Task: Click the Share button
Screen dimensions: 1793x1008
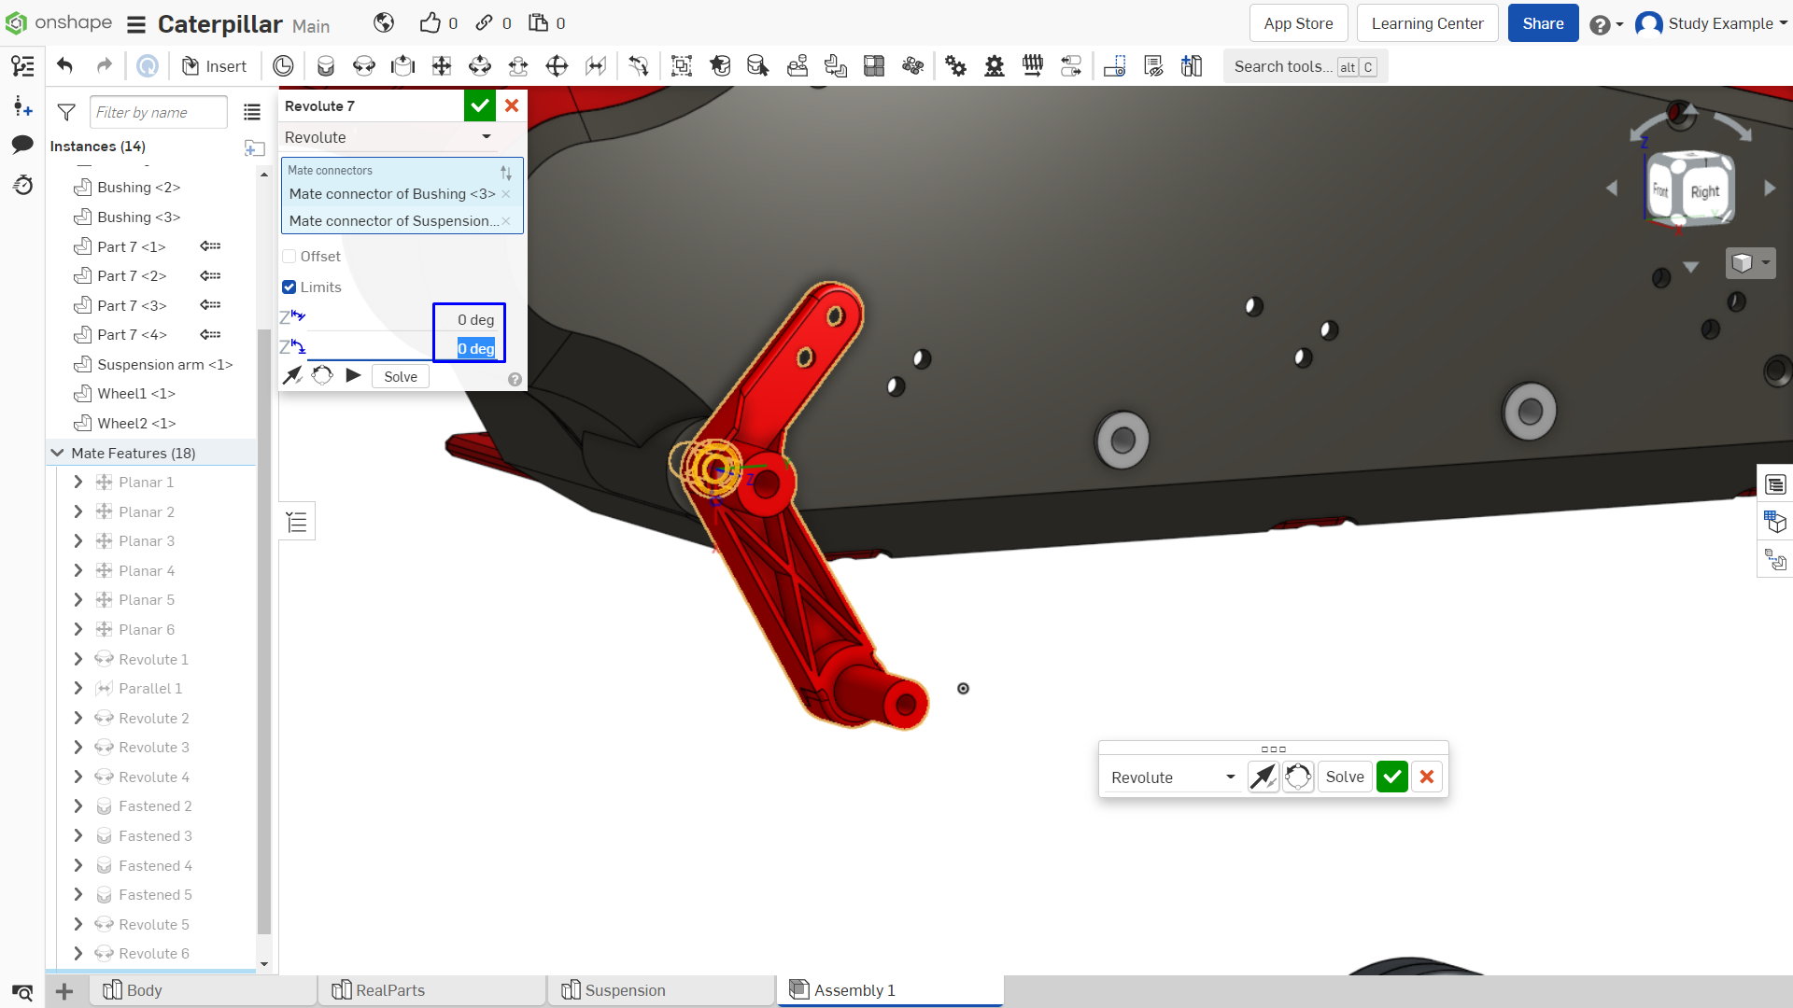Action: 1543,23
